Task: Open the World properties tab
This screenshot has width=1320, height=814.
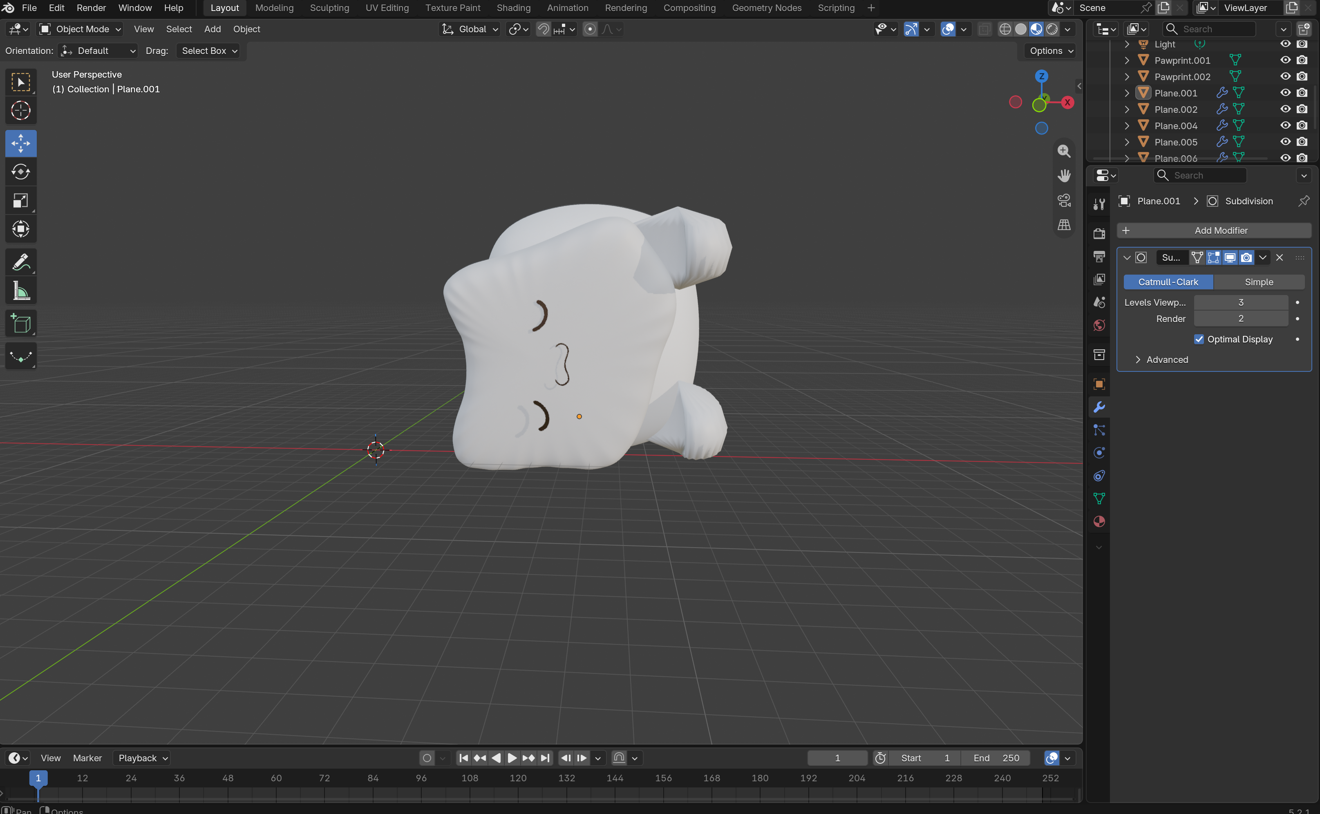Action: tap(1099, 324)
